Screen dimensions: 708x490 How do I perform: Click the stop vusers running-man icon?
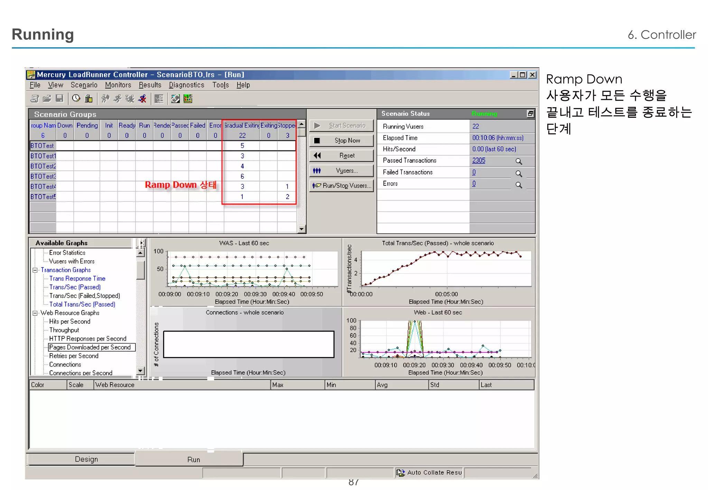(142, 99)
